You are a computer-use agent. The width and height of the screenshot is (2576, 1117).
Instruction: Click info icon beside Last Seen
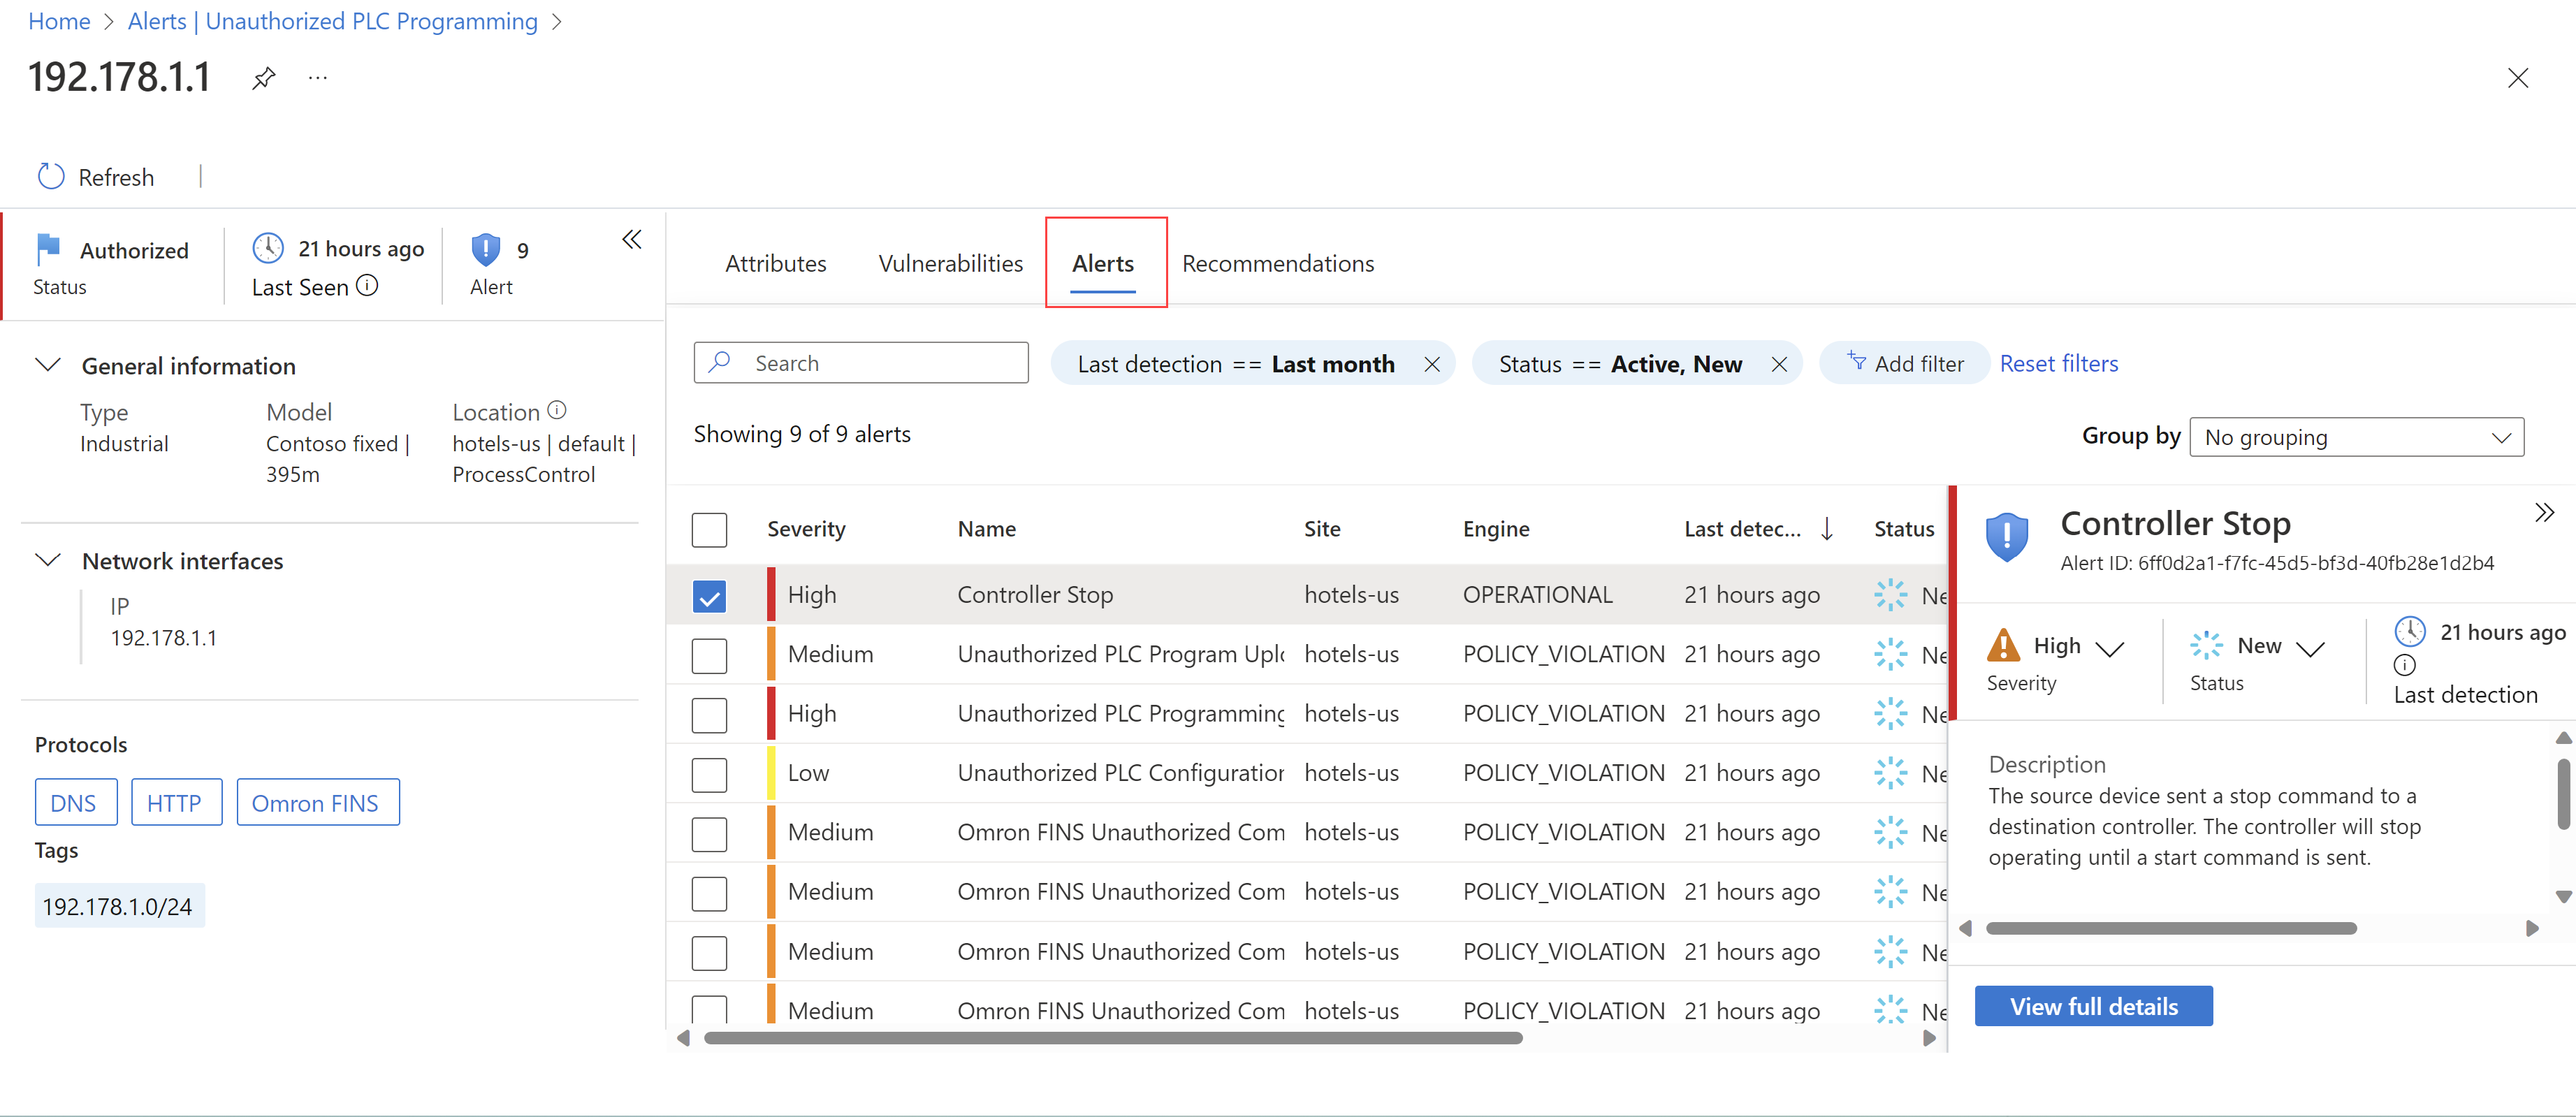(x=368, y=286)
